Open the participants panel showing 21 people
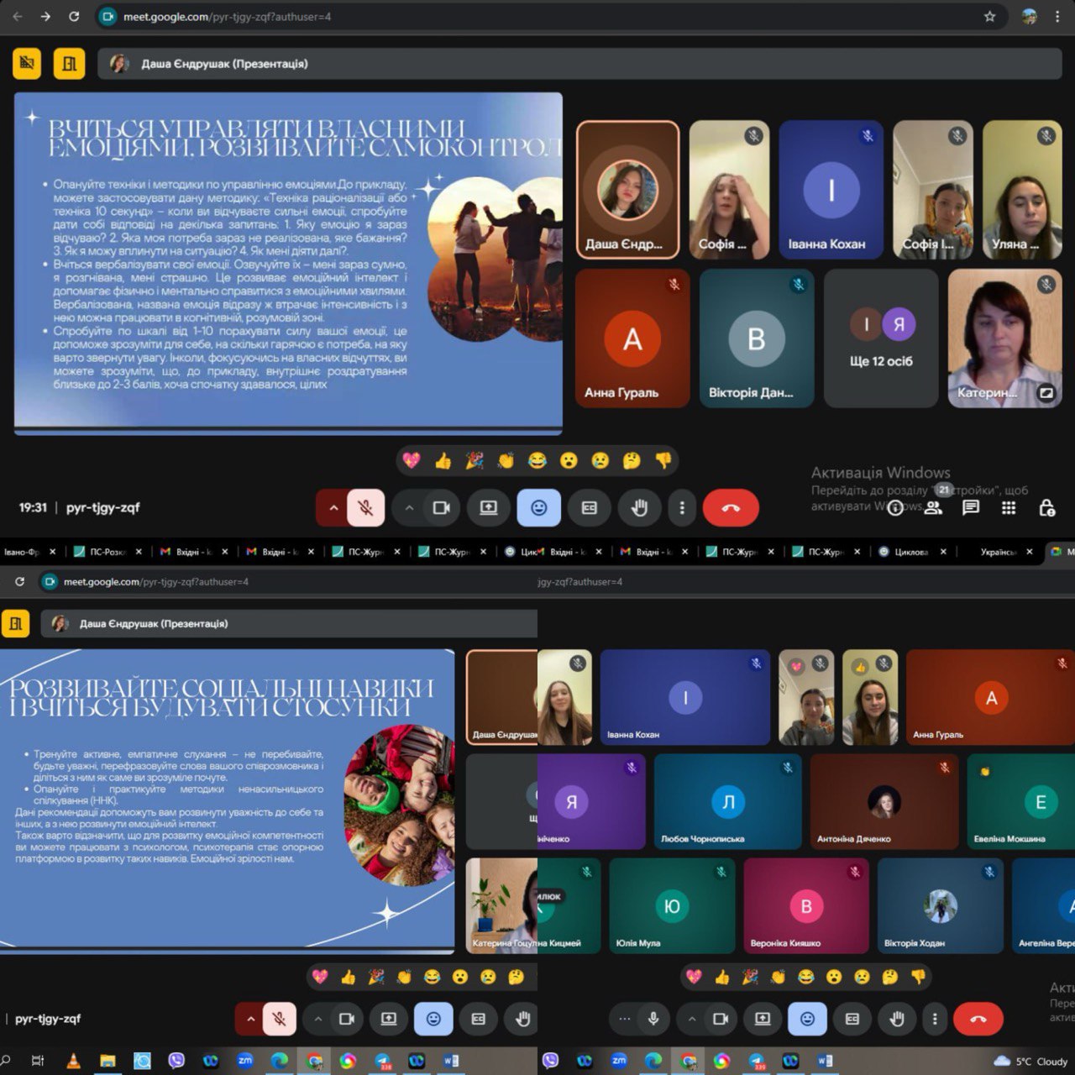1075x1075 pixels. click(x=933, y=507)
